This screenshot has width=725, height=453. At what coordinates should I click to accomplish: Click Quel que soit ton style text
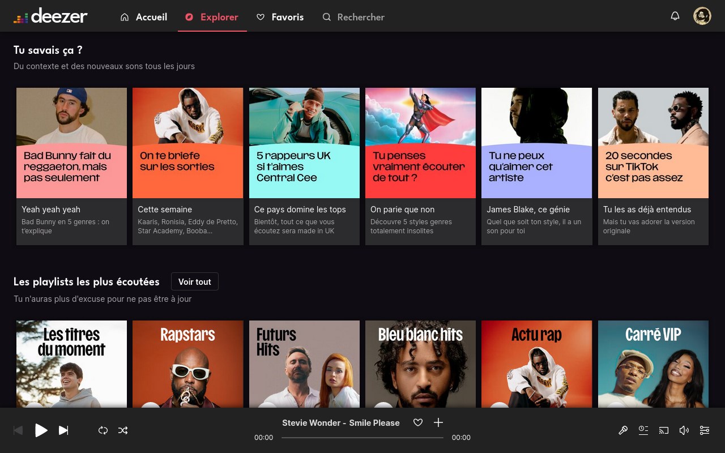pos(534,226)
